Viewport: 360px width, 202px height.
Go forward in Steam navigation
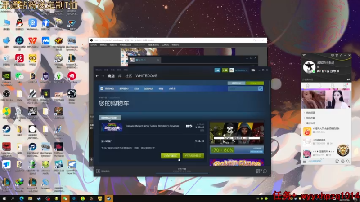[x=103, y=76]
